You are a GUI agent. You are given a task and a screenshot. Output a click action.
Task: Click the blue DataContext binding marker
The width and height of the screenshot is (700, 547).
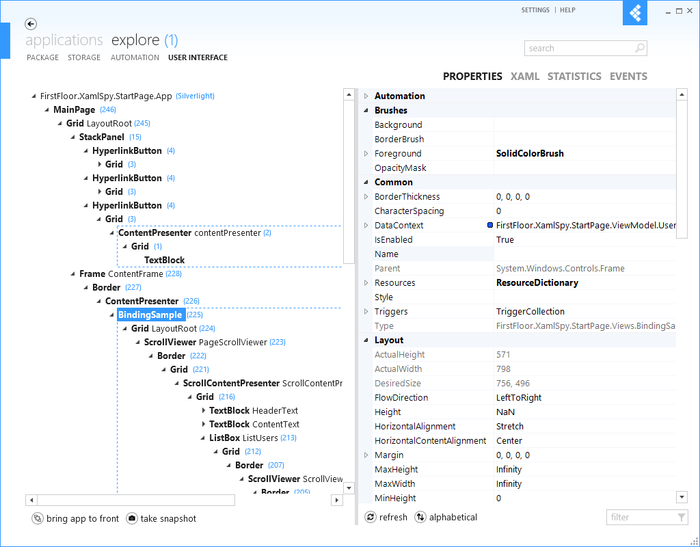(x=489, y=226)
